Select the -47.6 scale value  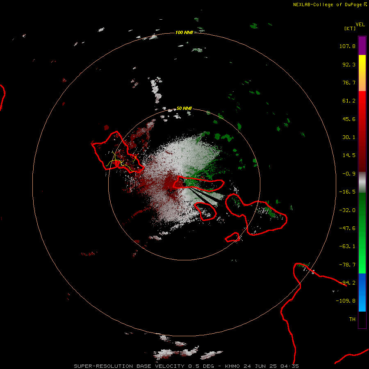[x=347, y=228]
